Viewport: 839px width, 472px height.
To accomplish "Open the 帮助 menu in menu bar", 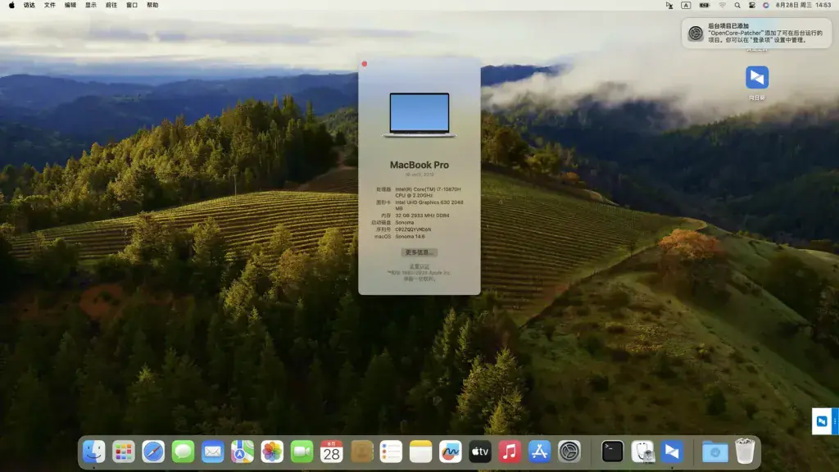I will tap(152, 6).
